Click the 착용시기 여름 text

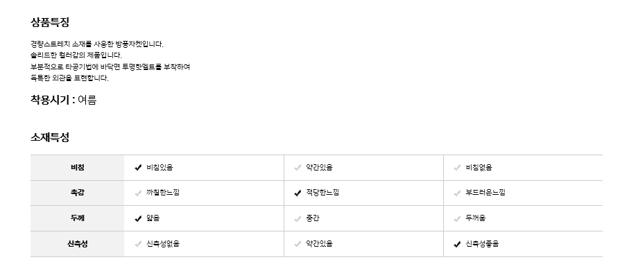pyautogui.click(x=63, y=100)
